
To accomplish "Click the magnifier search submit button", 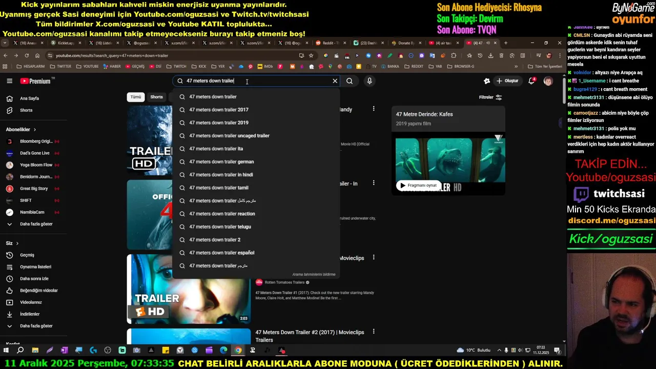I will tap(350, 81).
